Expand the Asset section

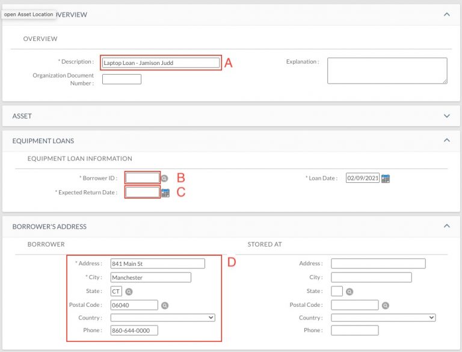click(446, 116)
